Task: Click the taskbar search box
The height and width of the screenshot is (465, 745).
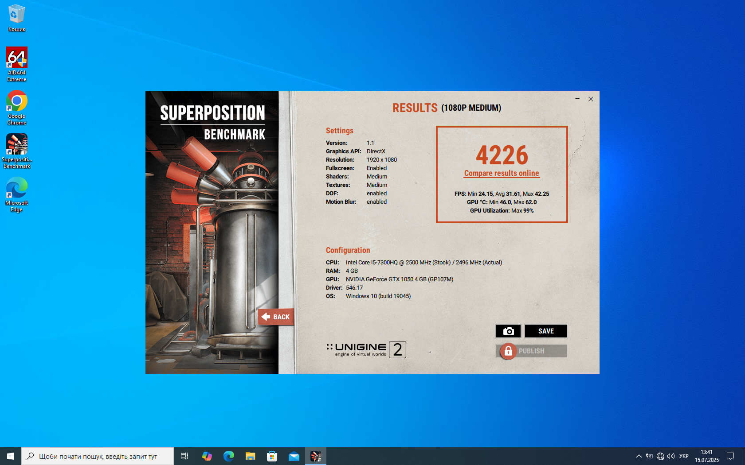Action: (x=98, y=456)
